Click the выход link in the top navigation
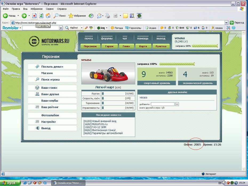The image size is (248, 186). [x=161, y=38]
